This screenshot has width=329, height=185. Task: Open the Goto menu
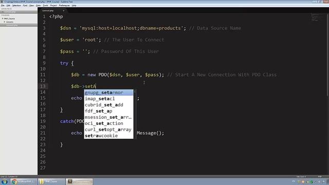[x=39, y=6]
